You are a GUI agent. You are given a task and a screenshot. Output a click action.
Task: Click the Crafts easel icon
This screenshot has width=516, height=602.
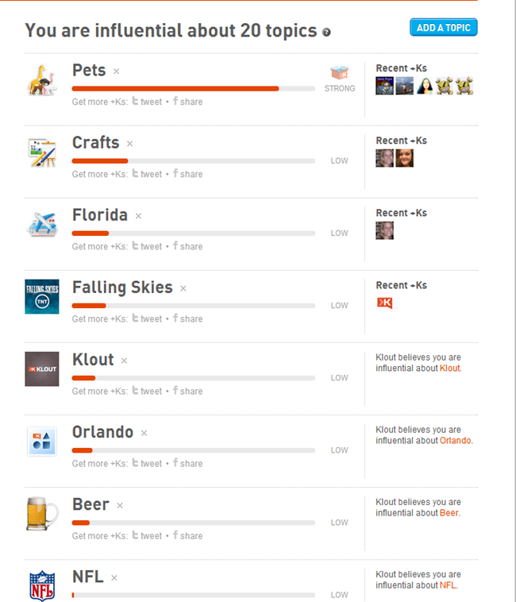(x=41, y=152)
